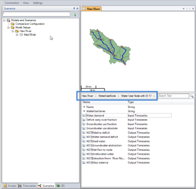Click the Search Text input field
Screen dimensions: 196x189
173,96
